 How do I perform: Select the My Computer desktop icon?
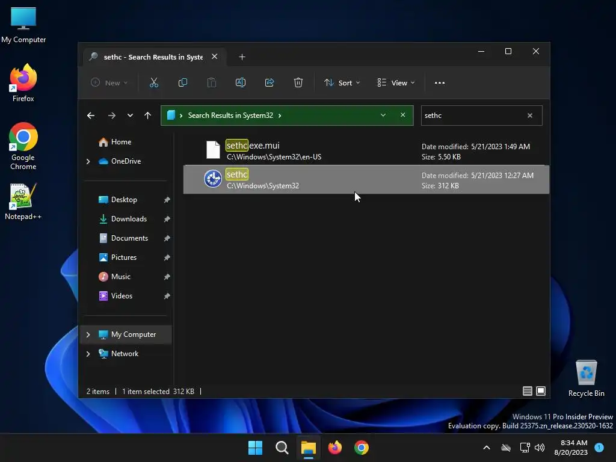click(x=23, y=25)
